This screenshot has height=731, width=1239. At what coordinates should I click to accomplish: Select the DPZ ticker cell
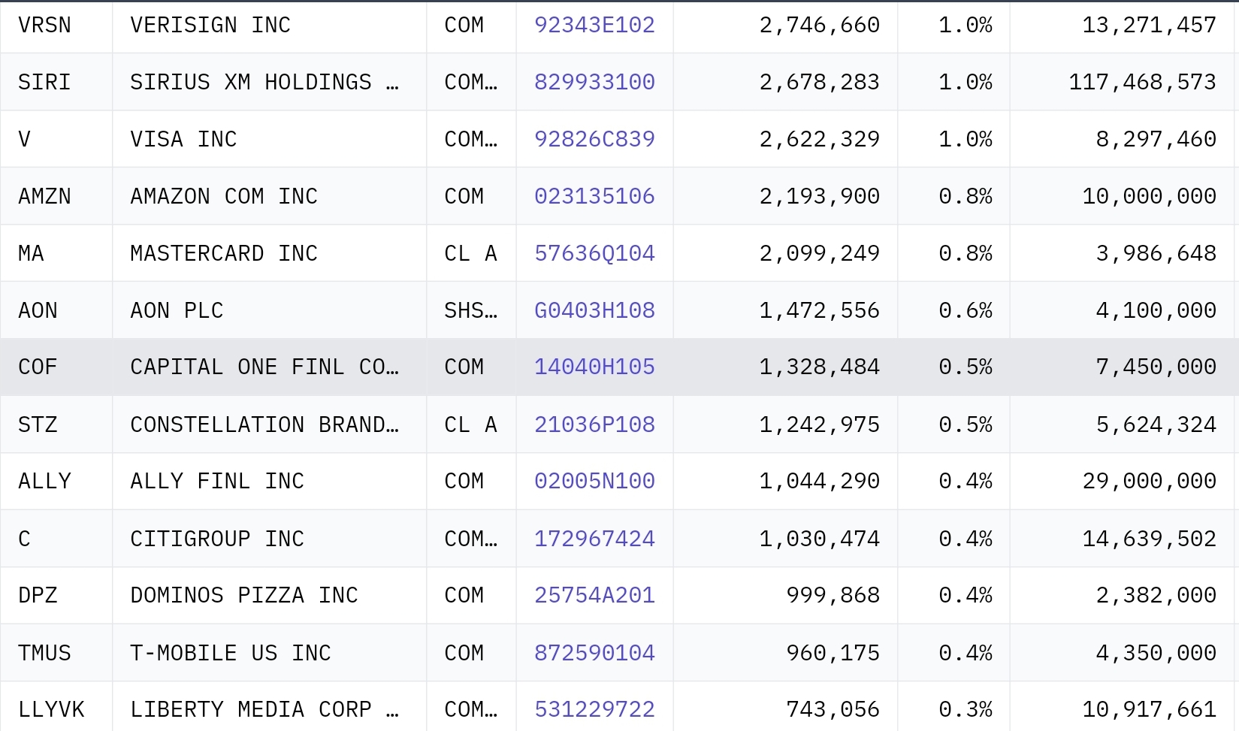tap(56, 595)
